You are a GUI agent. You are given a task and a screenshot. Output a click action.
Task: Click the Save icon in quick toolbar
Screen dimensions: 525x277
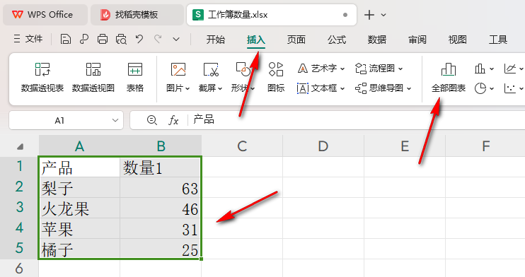point(66,39)
